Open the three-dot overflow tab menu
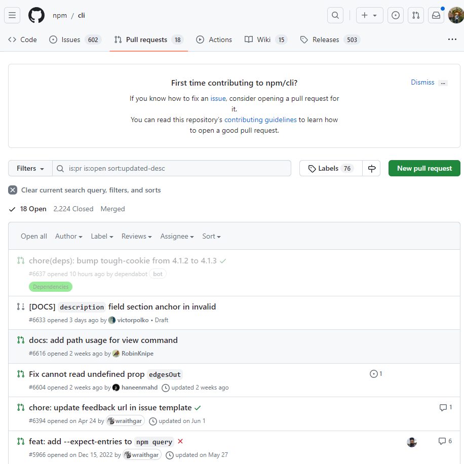This screenshot has width=464, height=464. click(452, 40)
